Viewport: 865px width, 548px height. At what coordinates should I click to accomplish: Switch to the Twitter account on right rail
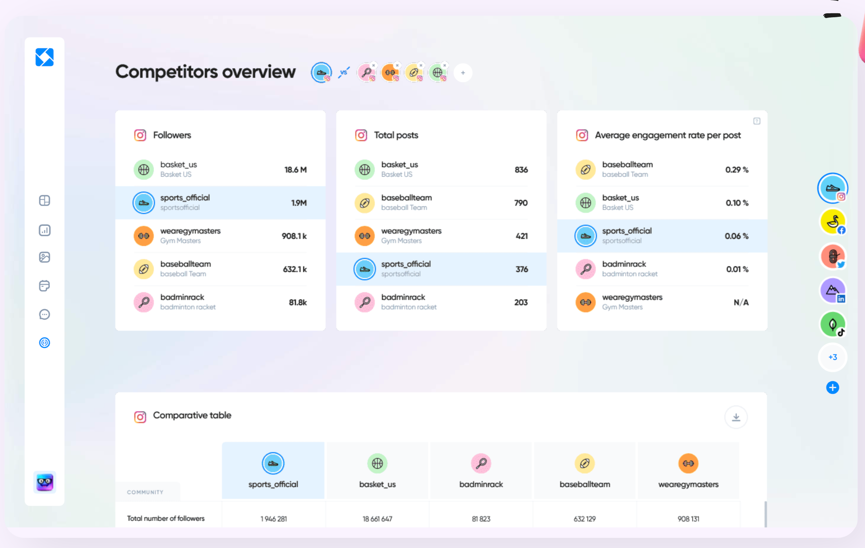coord(833,256)
